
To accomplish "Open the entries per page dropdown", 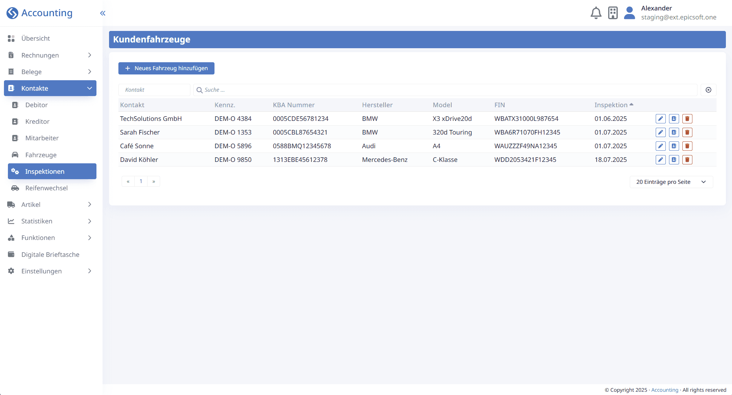I will (x=671, y=182).
